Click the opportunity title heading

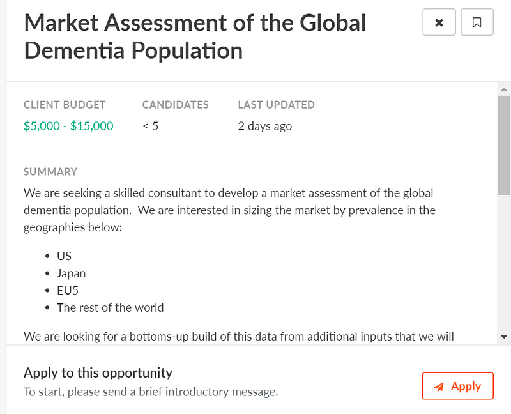click(x=195, y=36)
